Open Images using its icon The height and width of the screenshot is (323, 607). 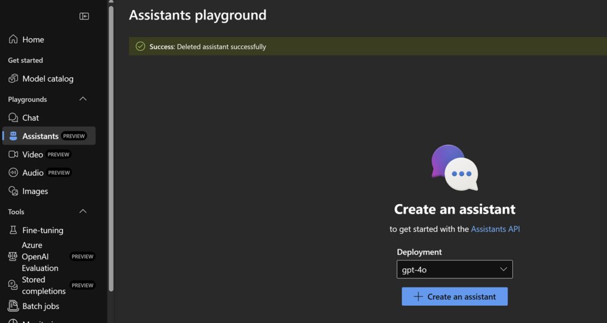[13, 191]
